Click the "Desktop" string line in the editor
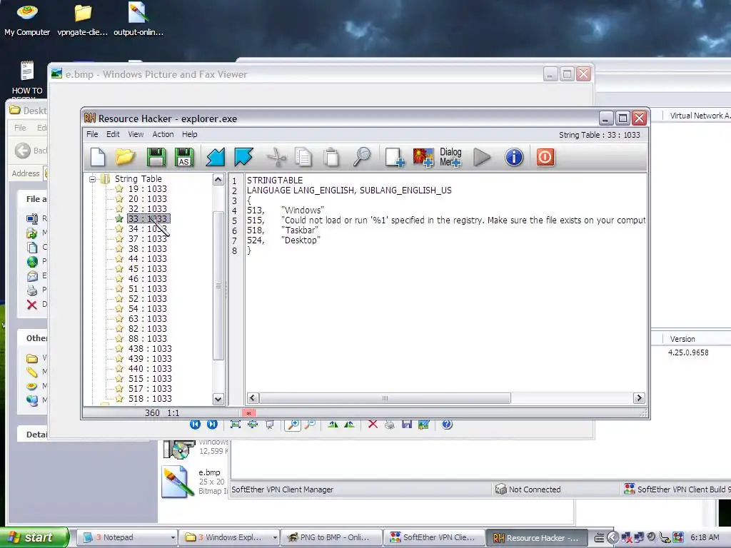This screenshot has height=548, width=731. click(x=283, y=240)
